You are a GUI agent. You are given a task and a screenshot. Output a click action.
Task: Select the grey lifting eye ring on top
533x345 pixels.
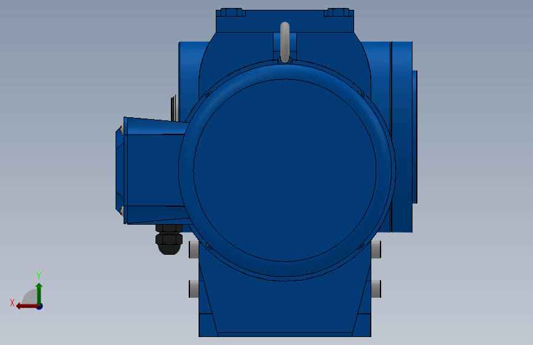click(285, 43)
